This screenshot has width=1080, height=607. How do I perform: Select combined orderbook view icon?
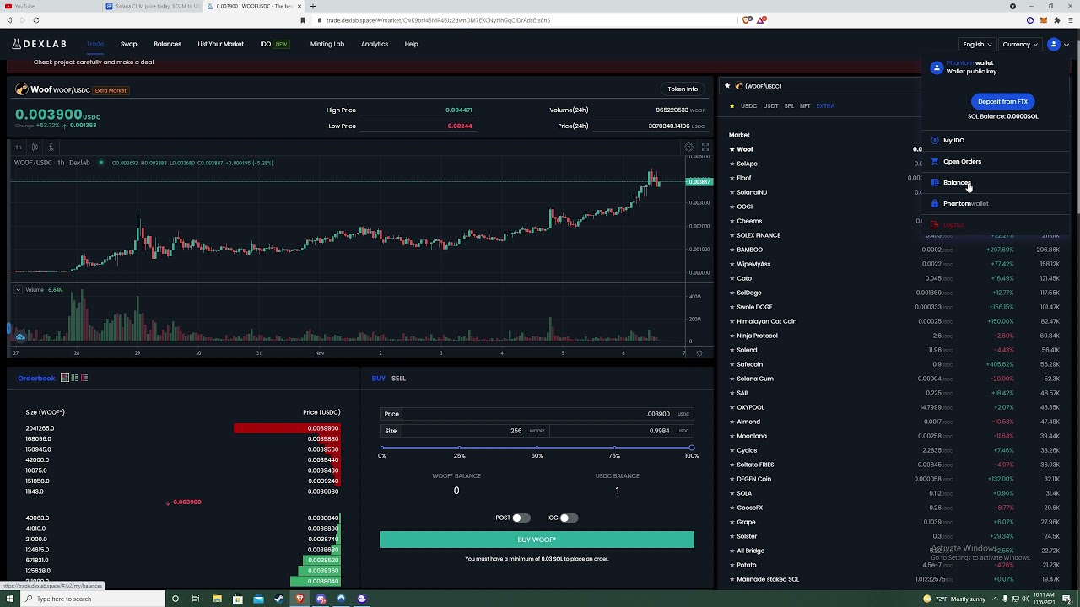[65, 378]
